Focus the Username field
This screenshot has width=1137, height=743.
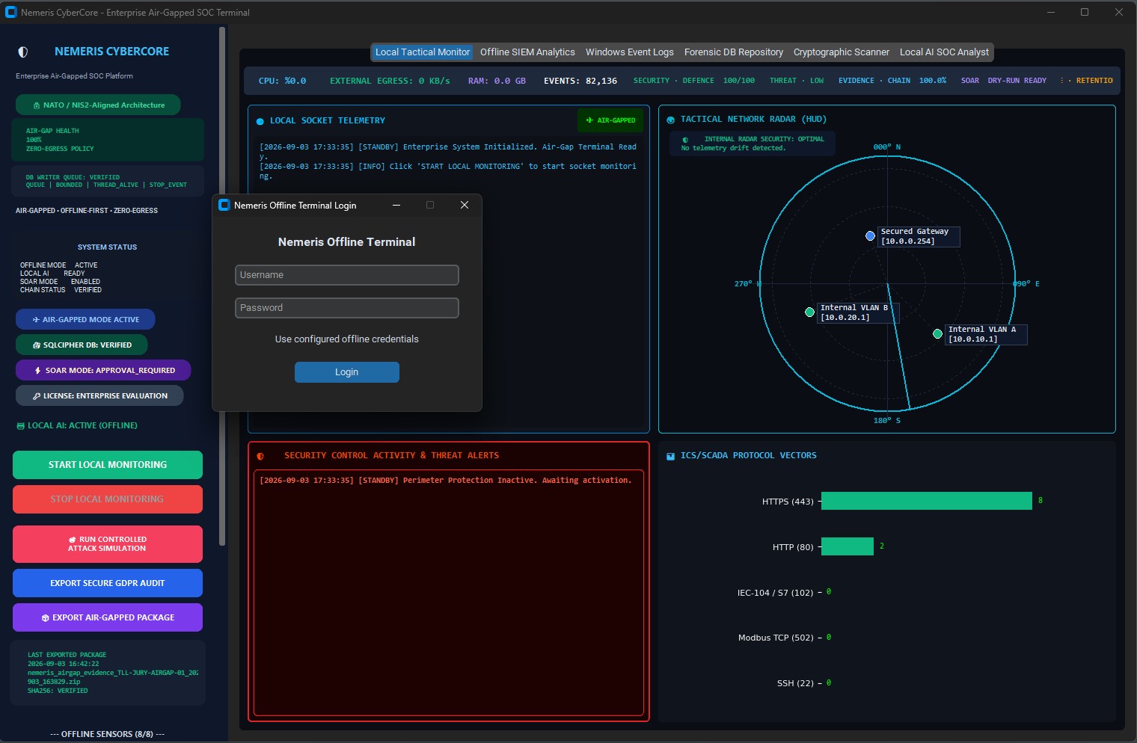tap(346, 275)
